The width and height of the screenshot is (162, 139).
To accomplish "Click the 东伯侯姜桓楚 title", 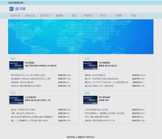I will 104,63.
